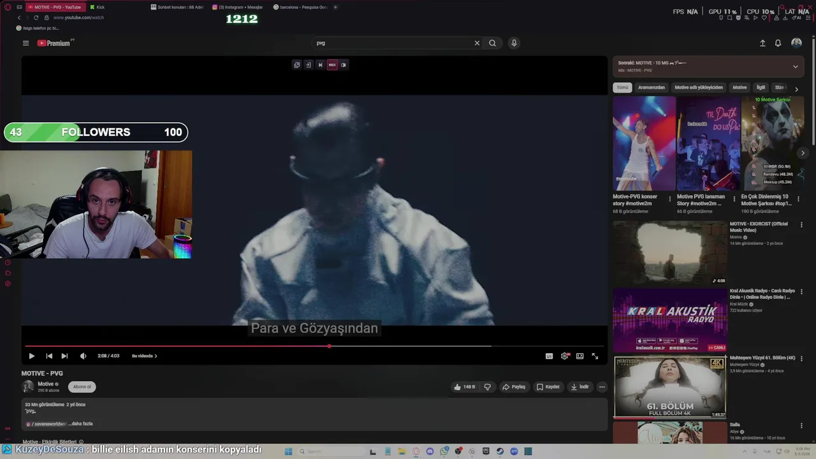The width and height of the screenshot is (816, 459).
Task: Open 'Motive PVG lansman Story' short
Action: click(x=708, y=143)
